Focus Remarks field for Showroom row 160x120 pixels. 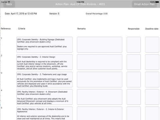point(99,97)
